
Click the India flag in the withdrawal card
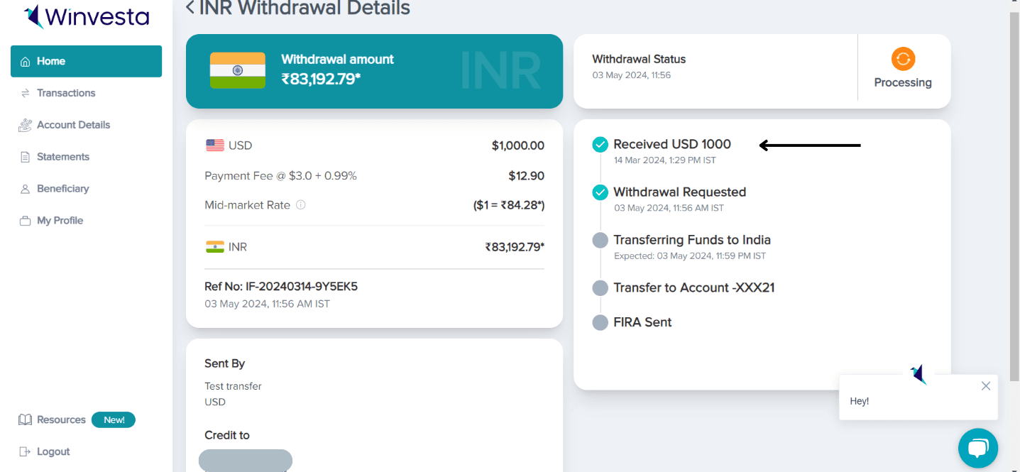tap(237, 70)
